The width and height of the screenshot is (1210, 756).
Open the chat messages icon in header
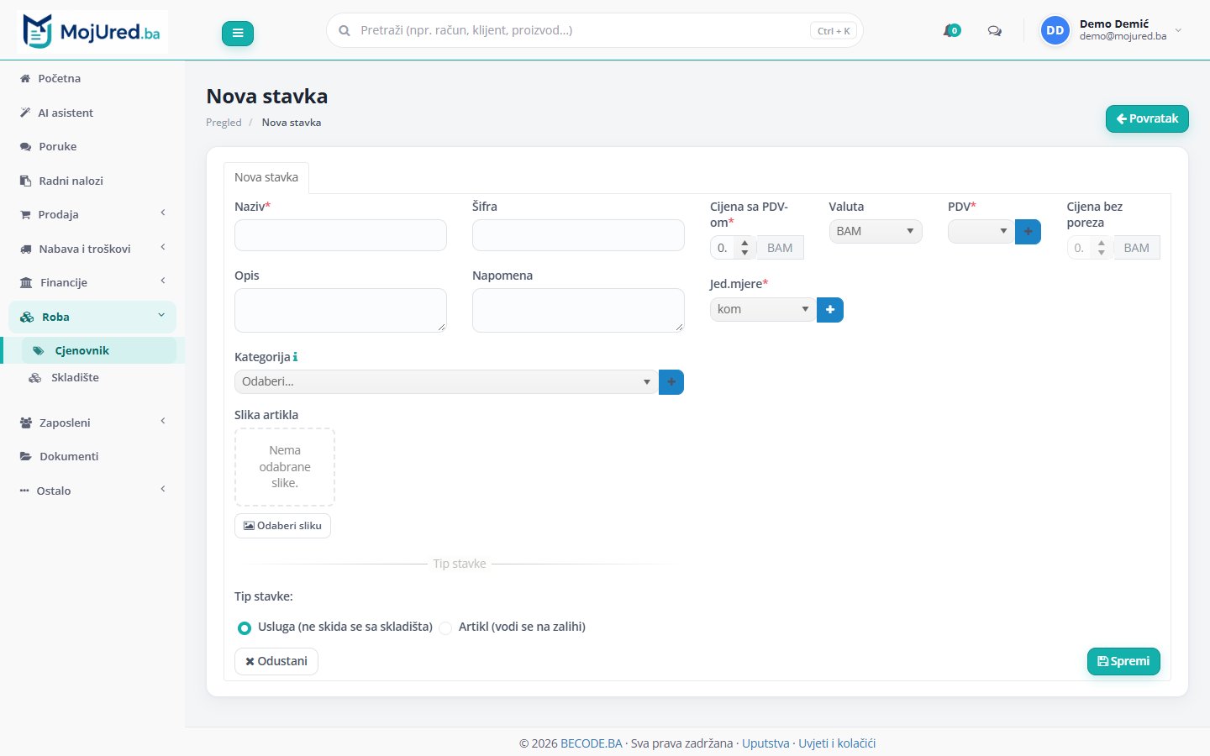[x=995, y=31]
